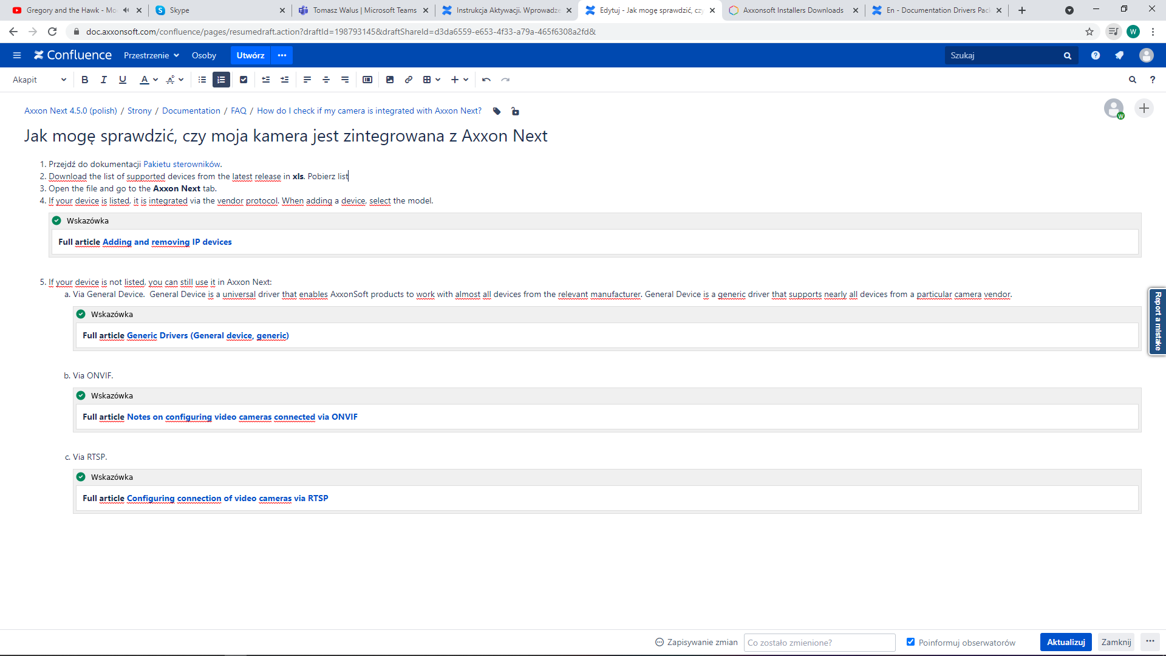Click the bullet list icon
Viewport: 1166px width, 656px height.
202,80
